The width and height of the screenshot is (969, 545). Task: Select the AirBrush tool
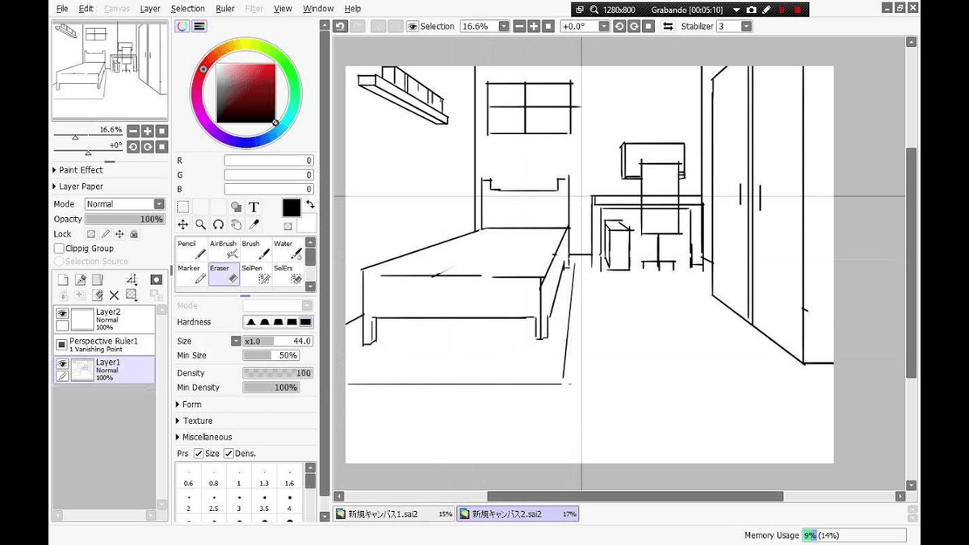click(223, 250)
